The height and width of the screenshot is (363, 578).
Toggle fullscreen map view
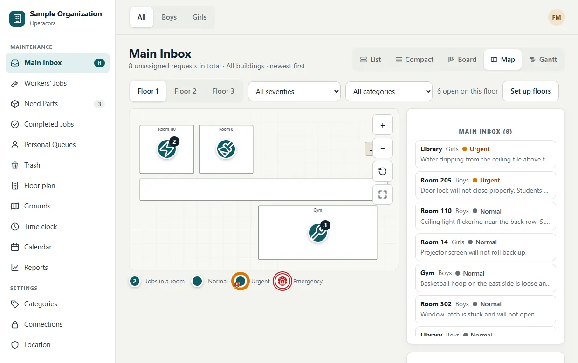(x=383, y=195)
